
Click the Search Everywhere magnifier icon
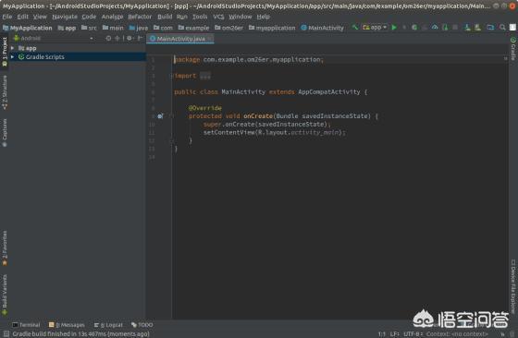[502, 28]
